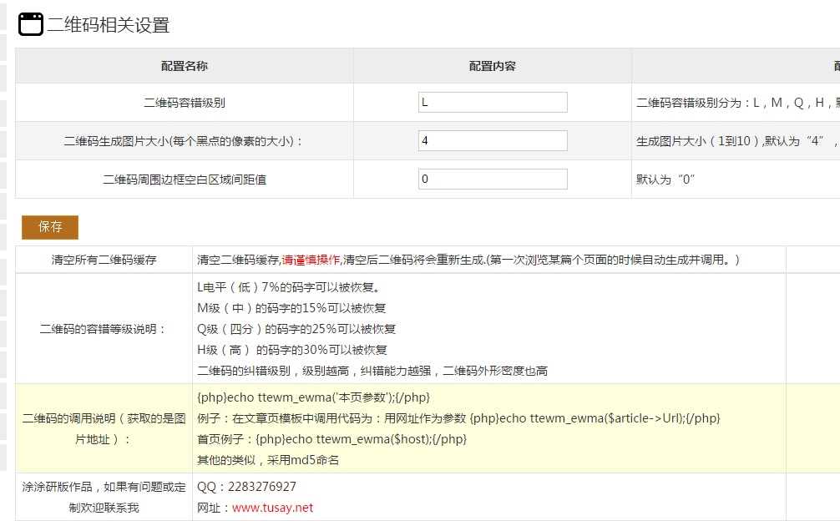Click the $article->Url example code line
The width and height of the screenshot is (840, 521).
[x=458, y=418]
